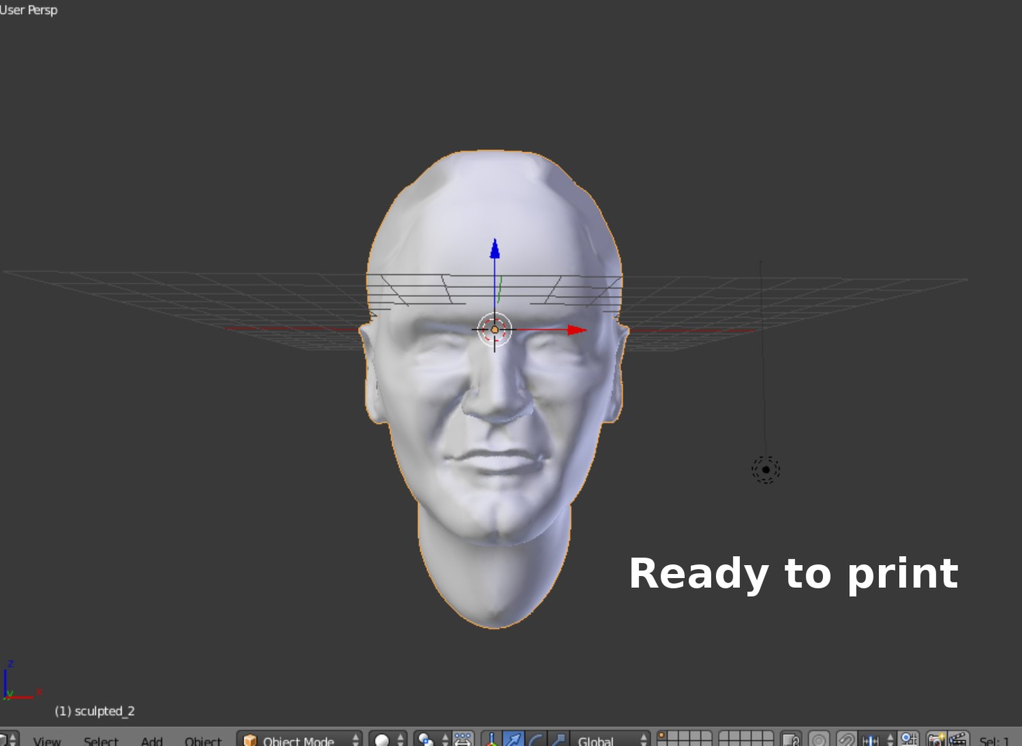Screen dimensions: 1022x746
Task: Click the snap target icon
Action: 909,739
